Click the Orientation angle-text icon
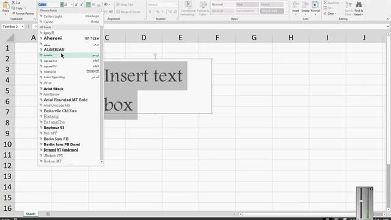This screenshot has height=220, width=391. (106, 4)
